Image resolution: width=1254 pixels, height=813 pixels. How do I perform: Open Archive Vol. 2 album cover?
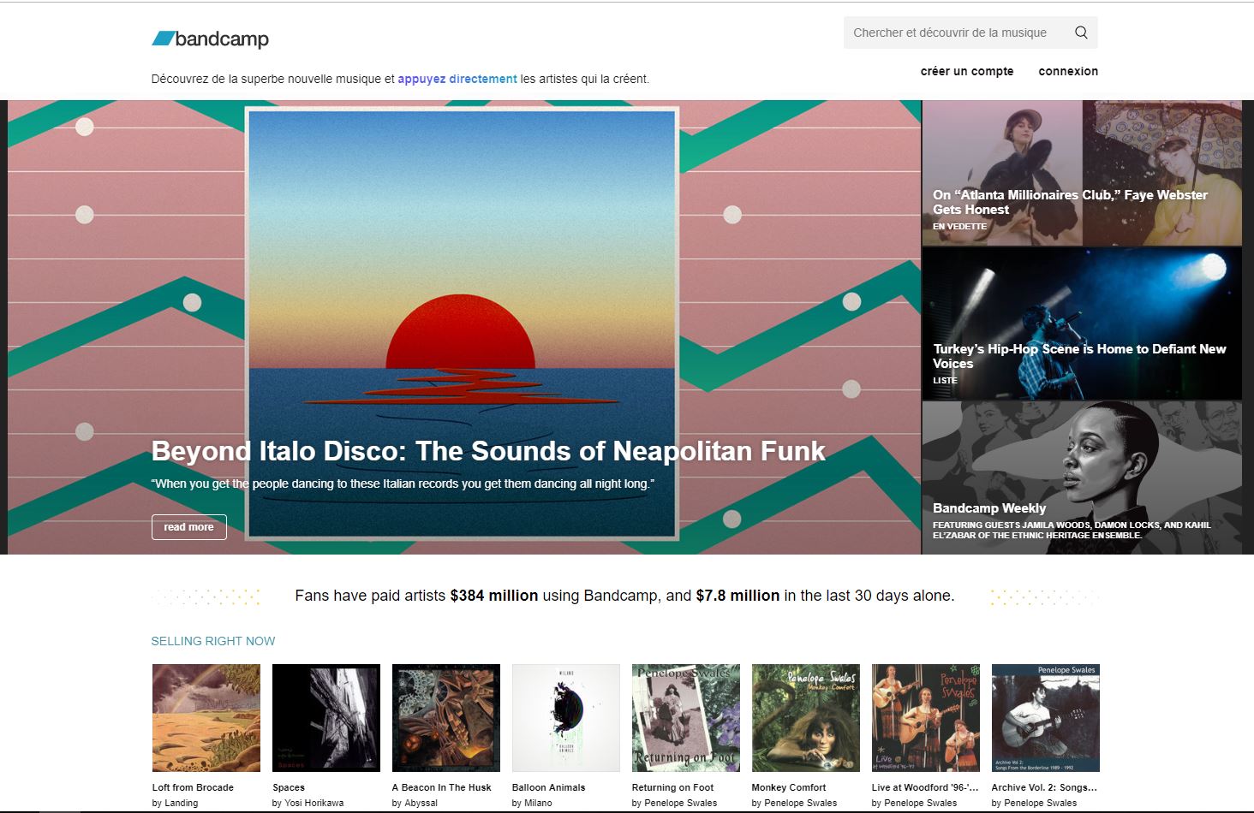pyautogui.click(x=1046, y=718)
